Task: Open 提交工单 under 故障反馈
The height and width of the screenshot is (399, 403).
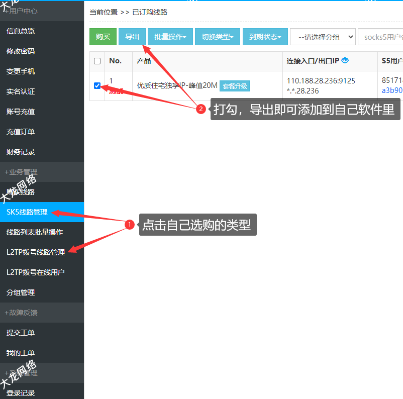Action: tap(21, 333)
